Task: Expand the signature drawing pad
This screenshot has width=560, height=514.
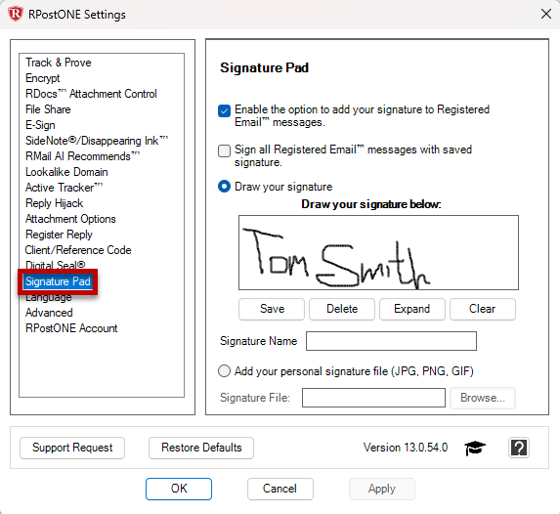Action: click(412, 309)
